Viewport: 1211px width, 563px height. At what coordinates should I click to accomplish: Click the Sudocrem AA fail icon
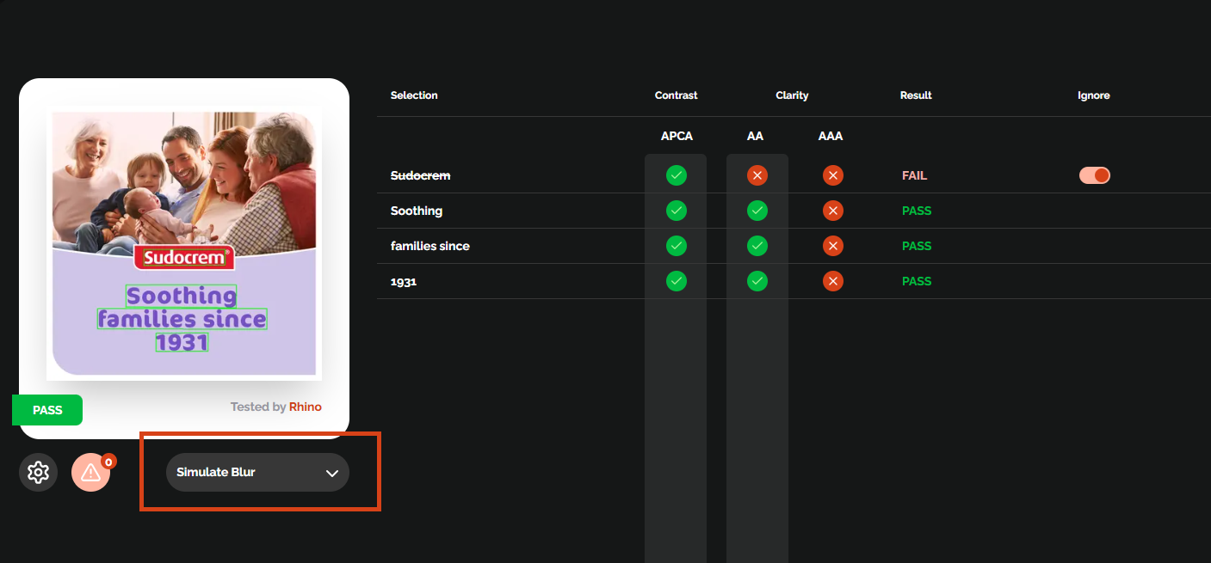click(757, 175)
